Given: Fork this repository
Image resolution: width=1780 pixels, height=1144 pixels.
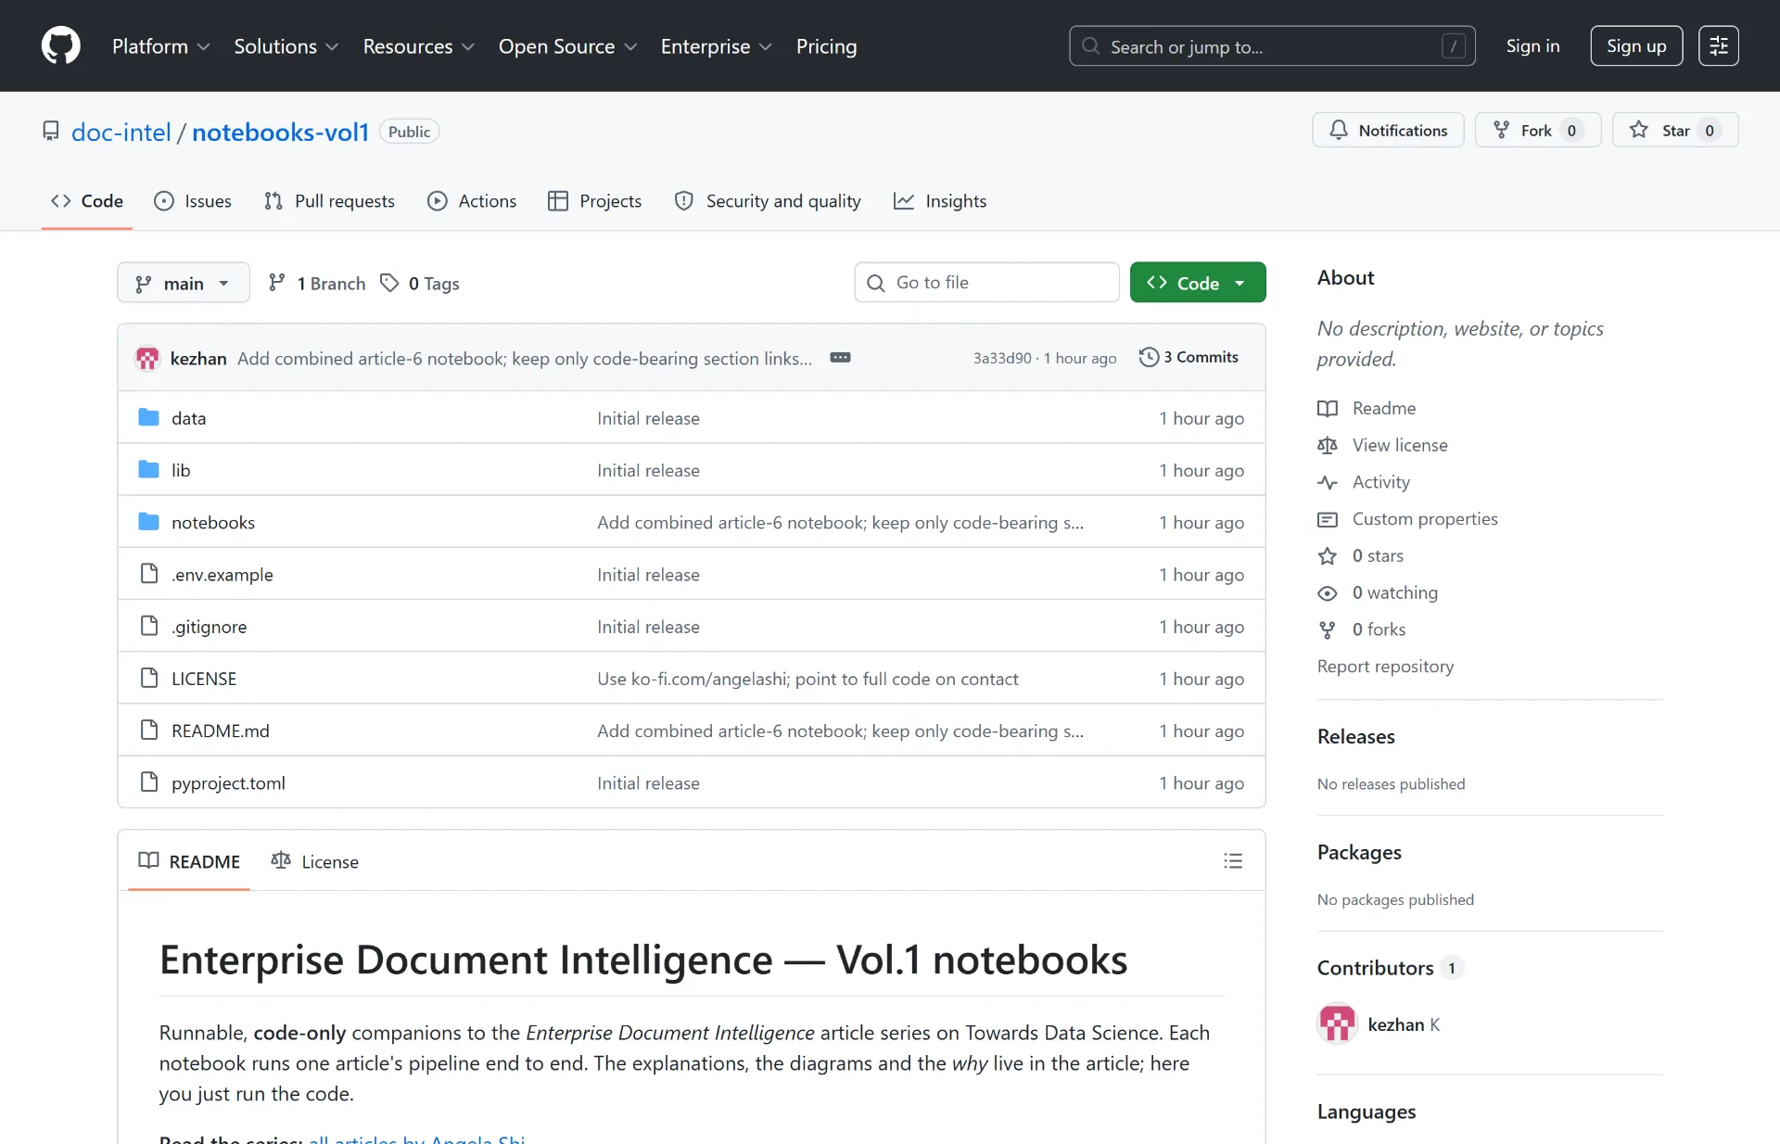Looking at the screenshot, I should (x=1537, y=130).
